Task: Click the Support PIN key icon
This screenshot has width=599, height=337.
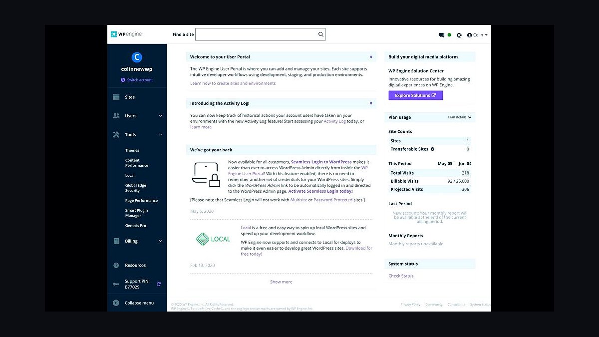Action: coord(116,284)
